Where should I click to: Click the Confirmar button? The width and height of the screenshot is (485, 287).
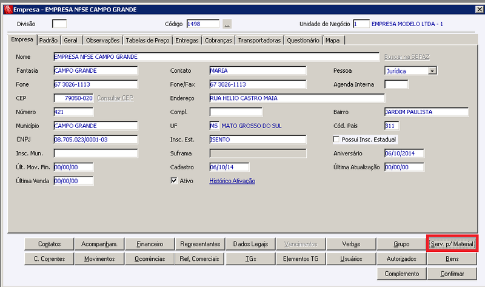pos(452,274)
